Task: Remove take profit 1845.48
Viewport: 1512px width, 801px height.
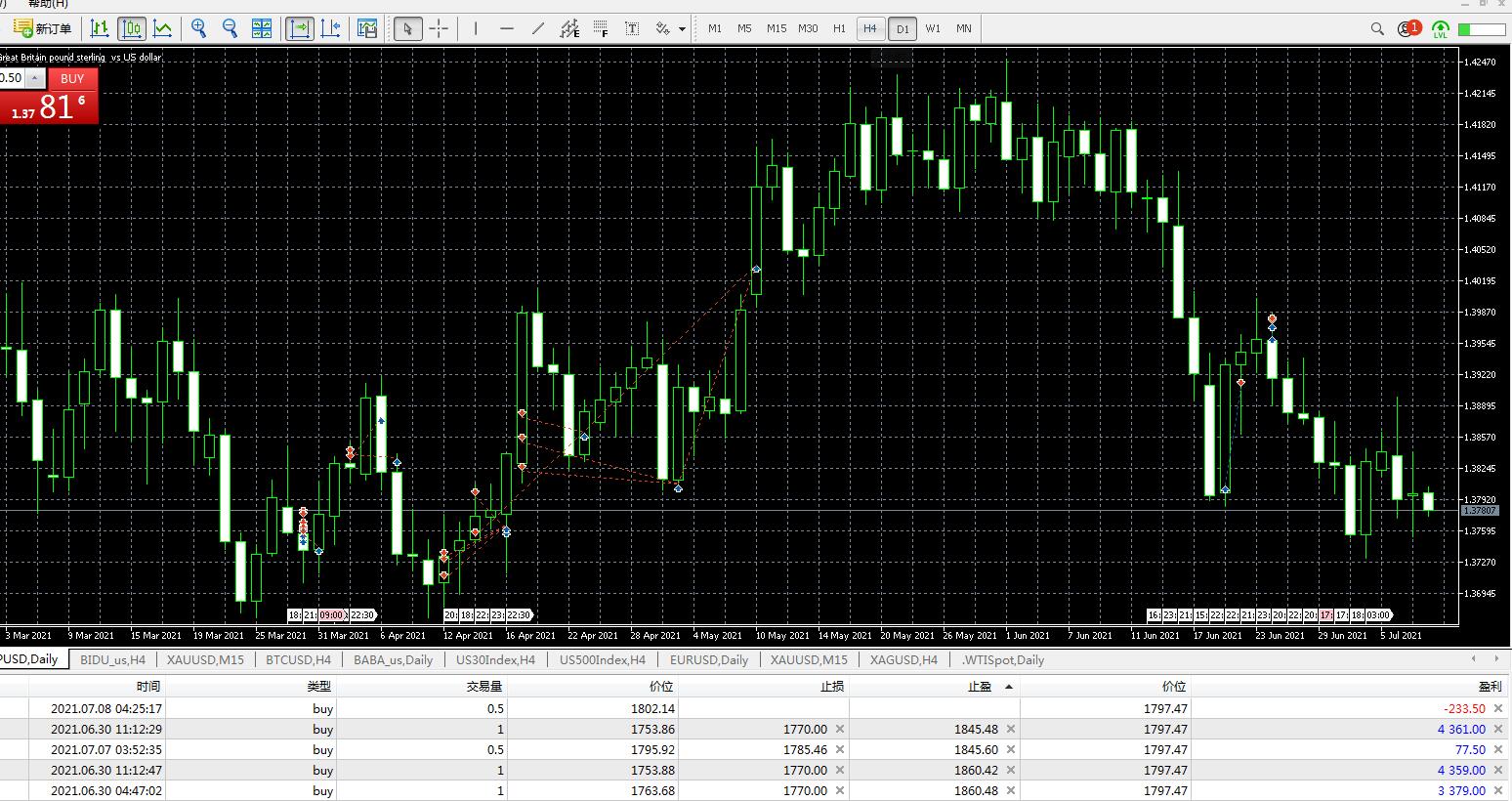Action: coord(1011,730)
